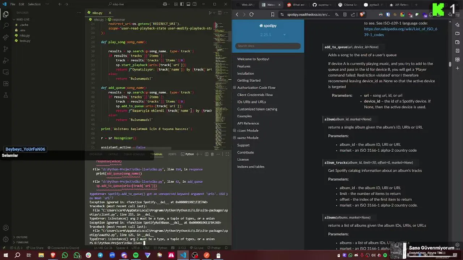Screen dimensions: 463x260
Task: Switch to the PORTS panel tab
Action: (172, 154)
